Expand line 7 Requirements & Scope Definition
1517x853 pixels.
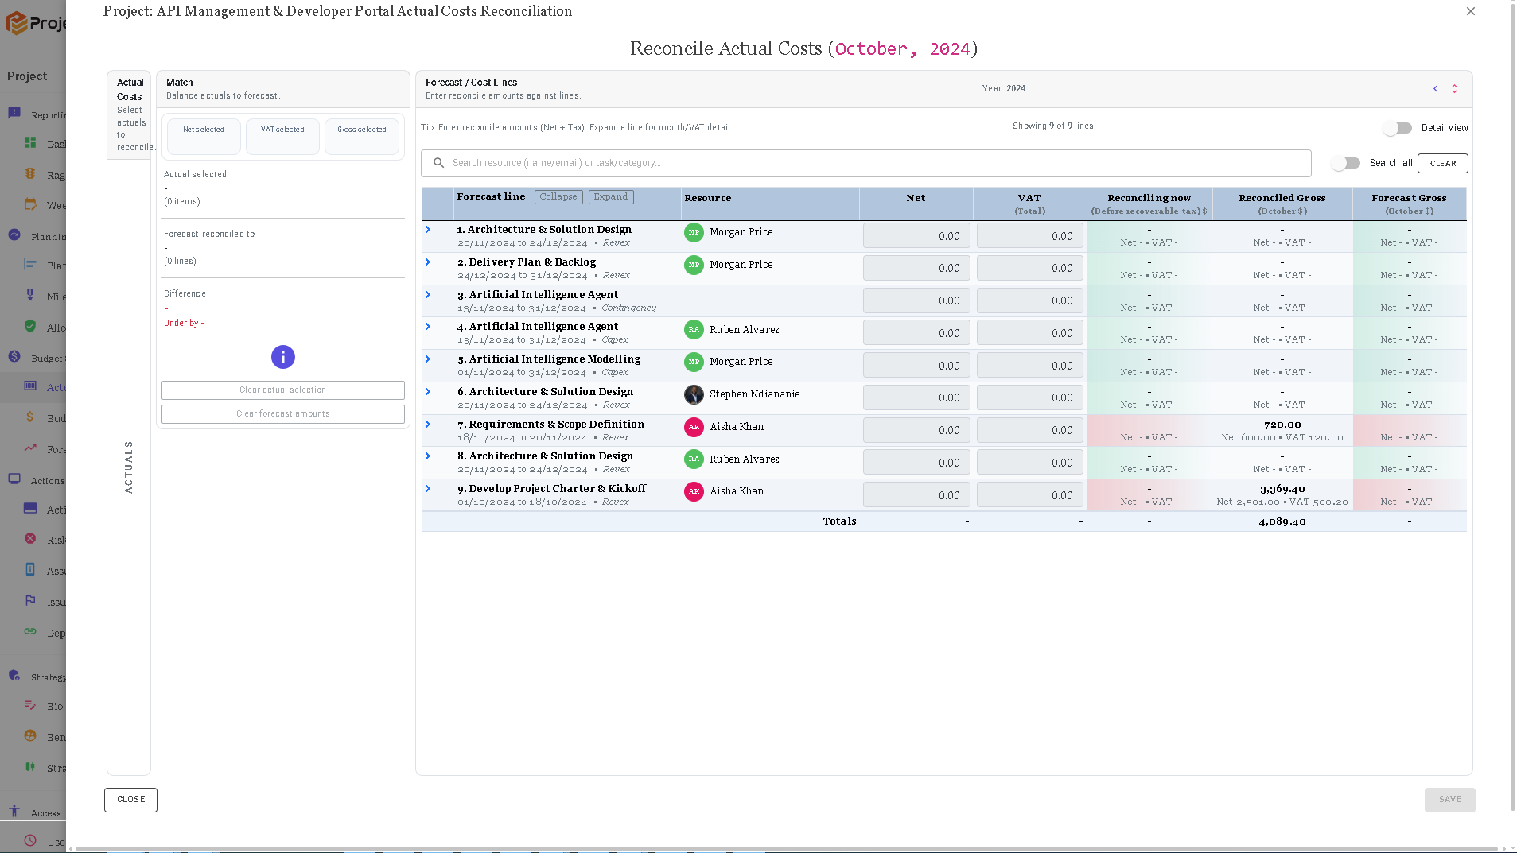[427, 425]
